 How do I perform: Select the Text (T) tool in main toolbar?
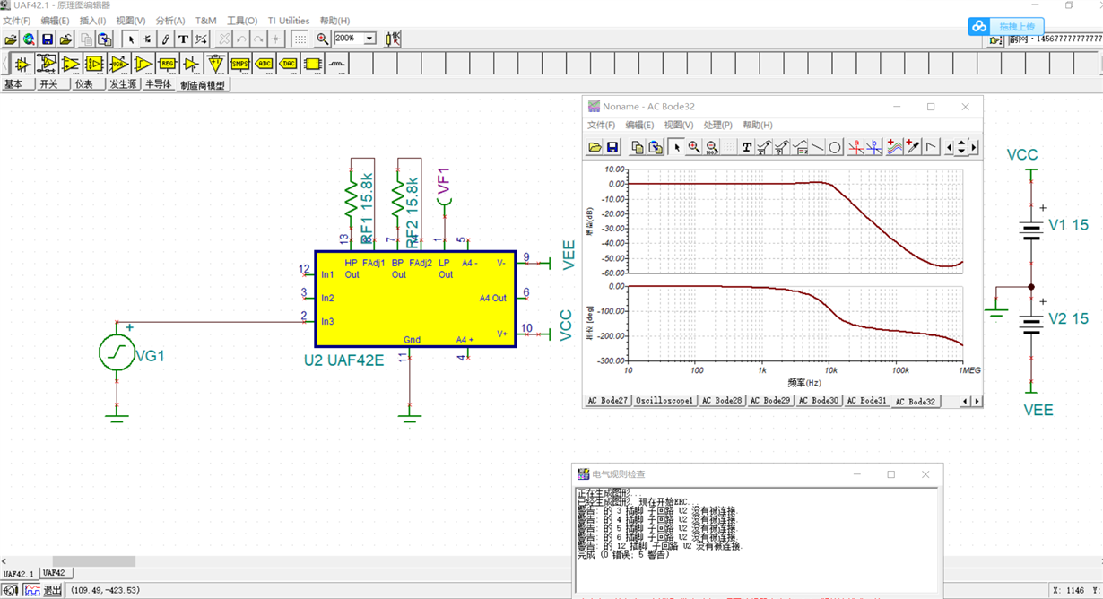pyautogui.click(x=183, y=39)
